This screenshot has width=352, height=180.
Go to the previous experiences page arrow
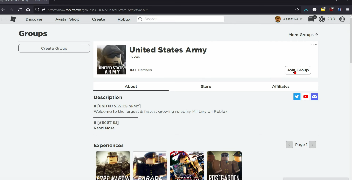click(289, 145)
